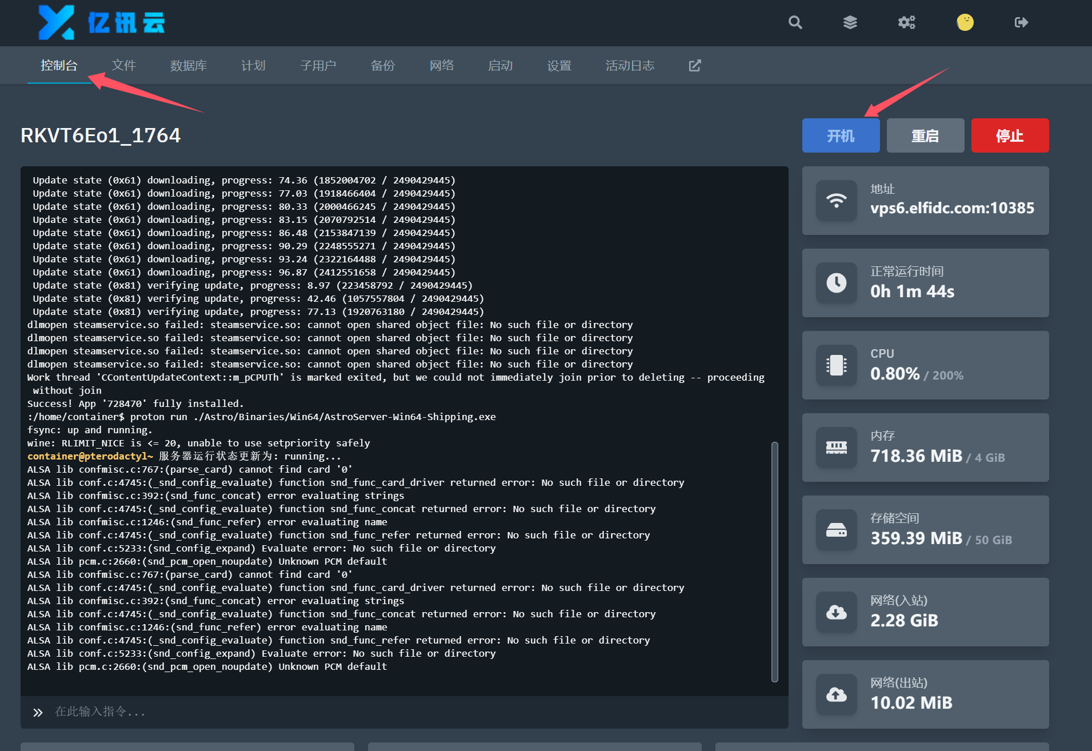The image size is (1092, 751).
Task: Click the blue 开机 start button
Action: coord(841,135)
